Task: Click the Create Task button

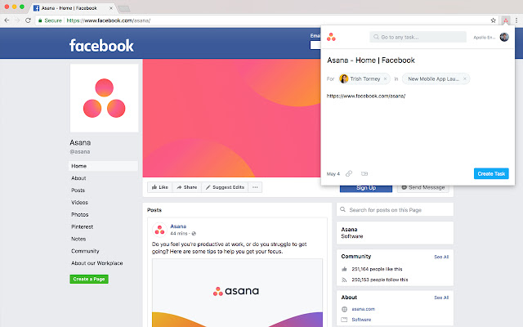Action: coord(491,173)
